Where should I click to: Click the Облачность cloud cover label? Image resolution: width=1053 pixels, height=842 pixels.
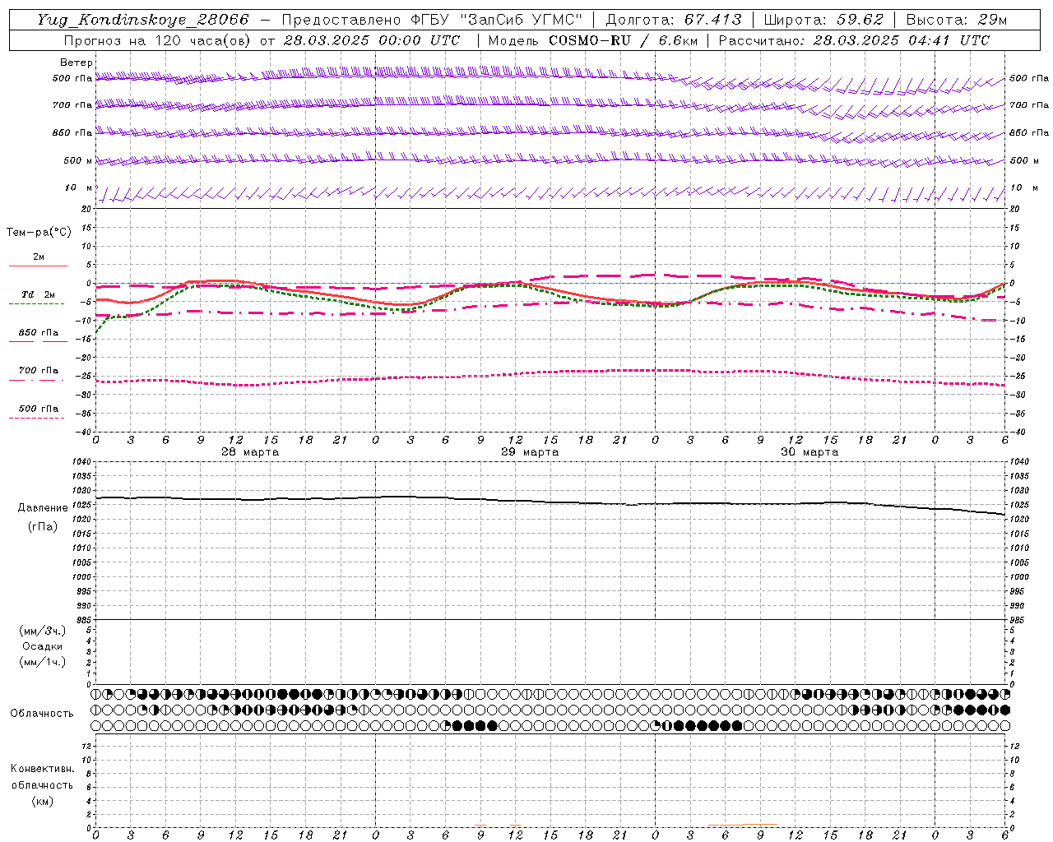(x=42, y=714)
